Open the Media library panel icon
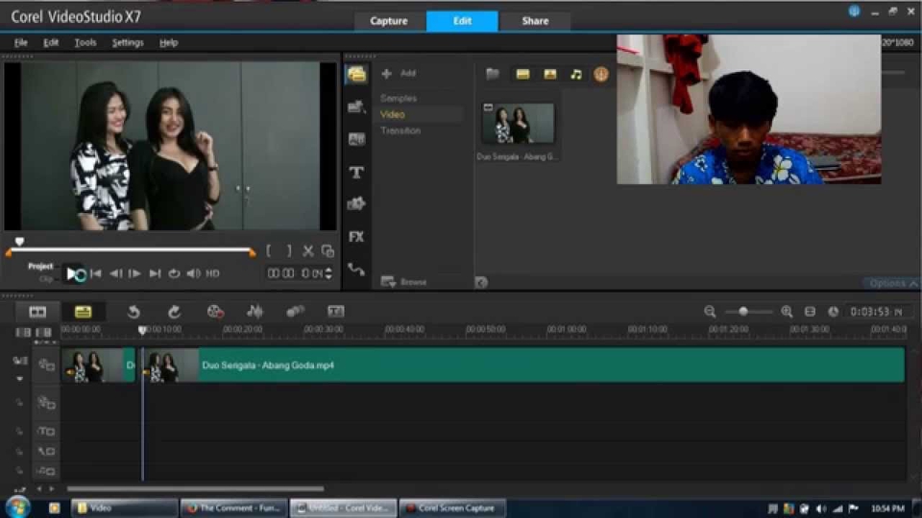The width and height of the screenshot is (922, 518). [356, 75]
